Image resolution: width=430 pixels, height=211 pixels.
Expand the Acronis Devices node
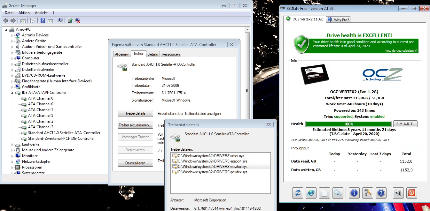[x=13, y=35]
